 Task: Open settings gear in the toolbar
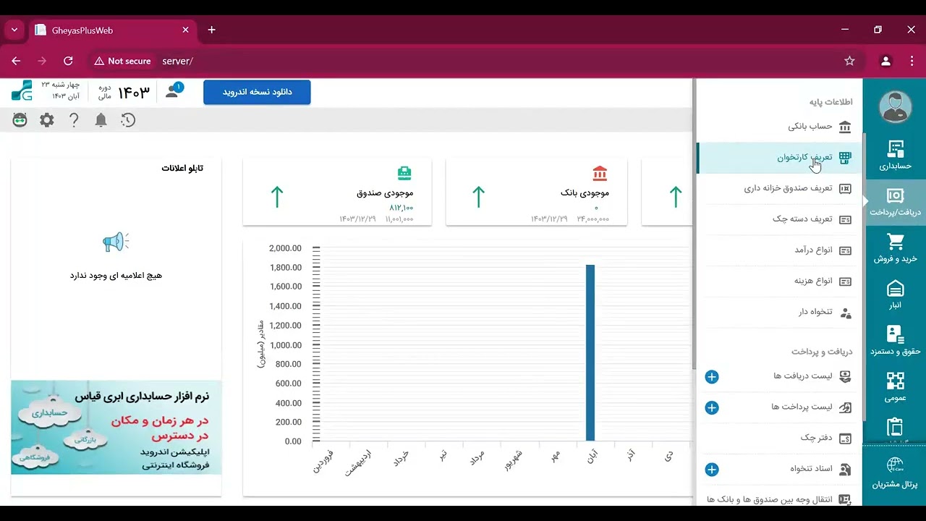click(x=47, y=120)
